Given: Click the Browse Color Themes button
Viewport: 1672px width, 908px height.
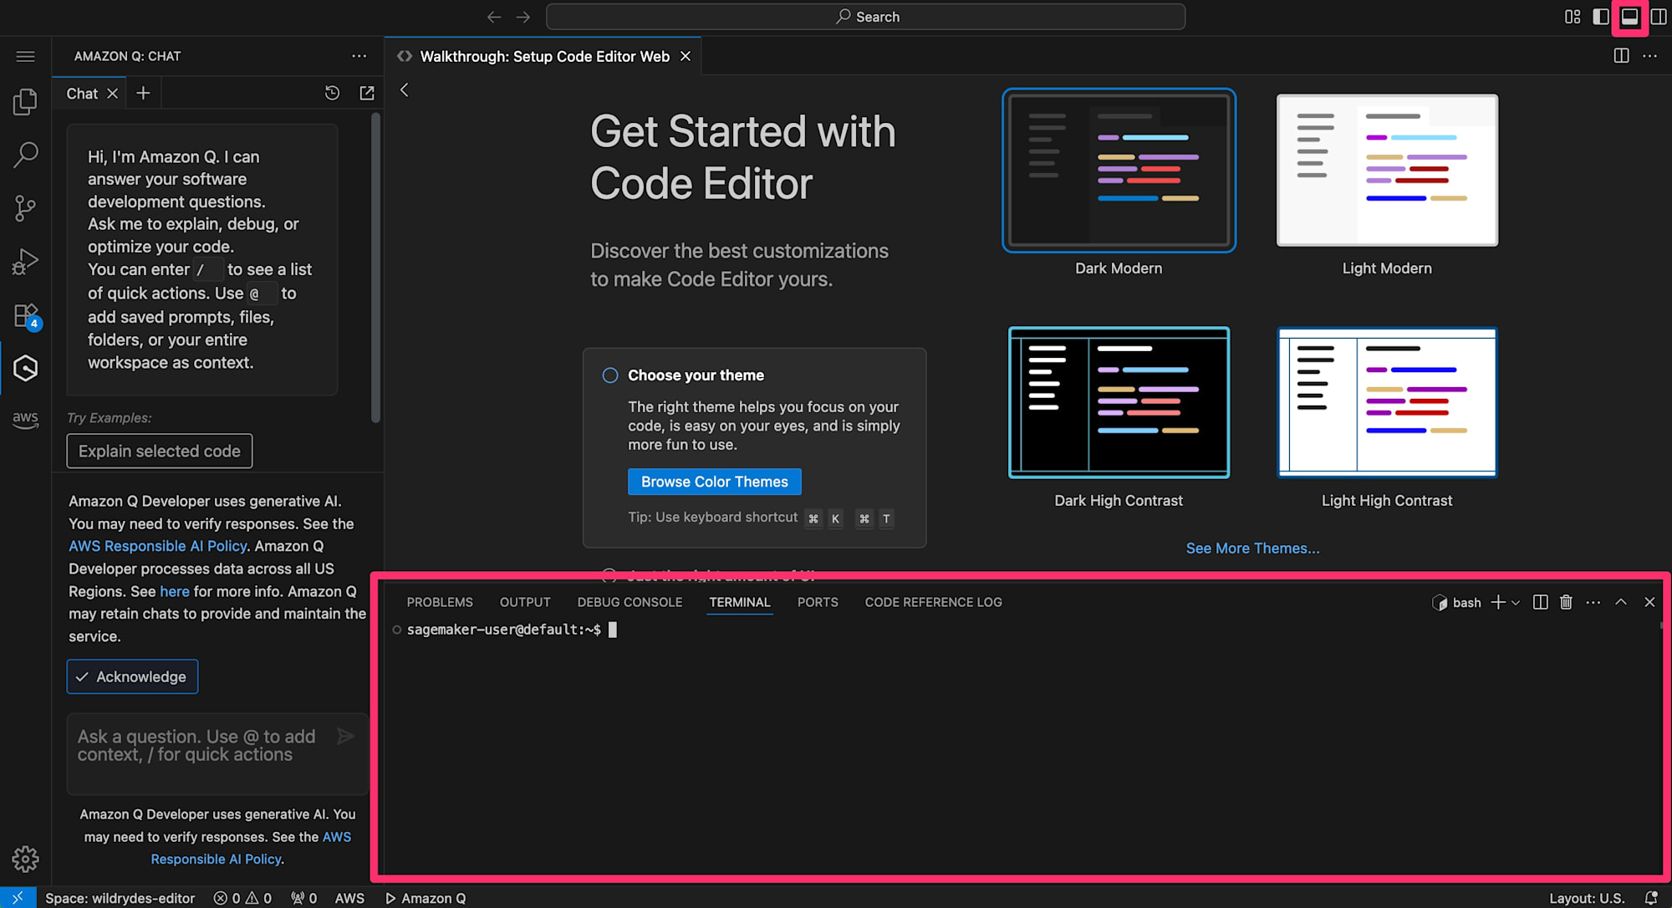Looking at the screenshot, I should (x=714, y=482).
